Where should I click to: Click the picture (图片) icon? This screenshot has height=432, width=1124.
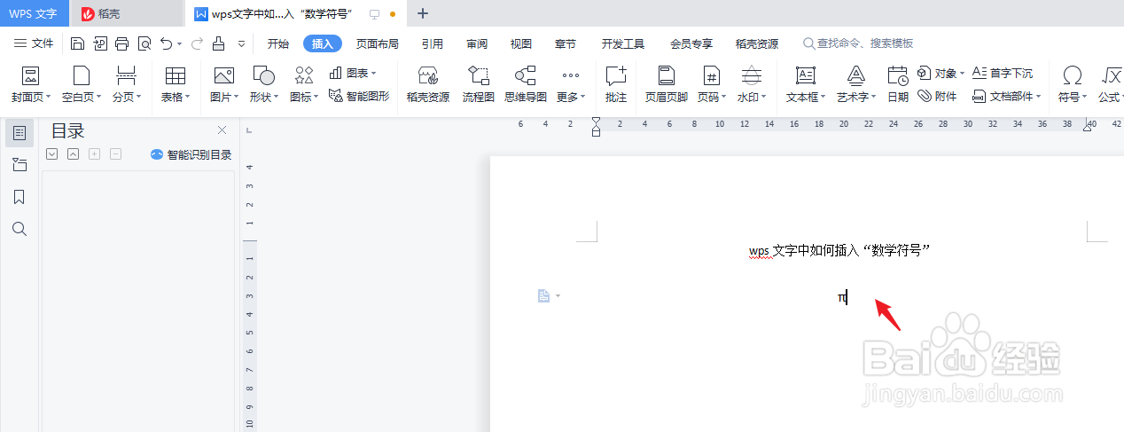tap(224, 75)
